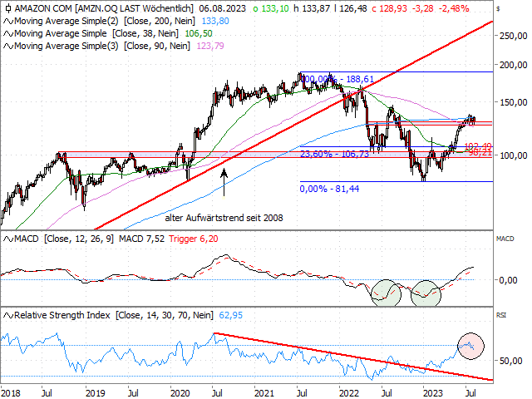Click the 38 SMA value 106,50
Viewport: 532px width, 399px height.
(199, 33)
